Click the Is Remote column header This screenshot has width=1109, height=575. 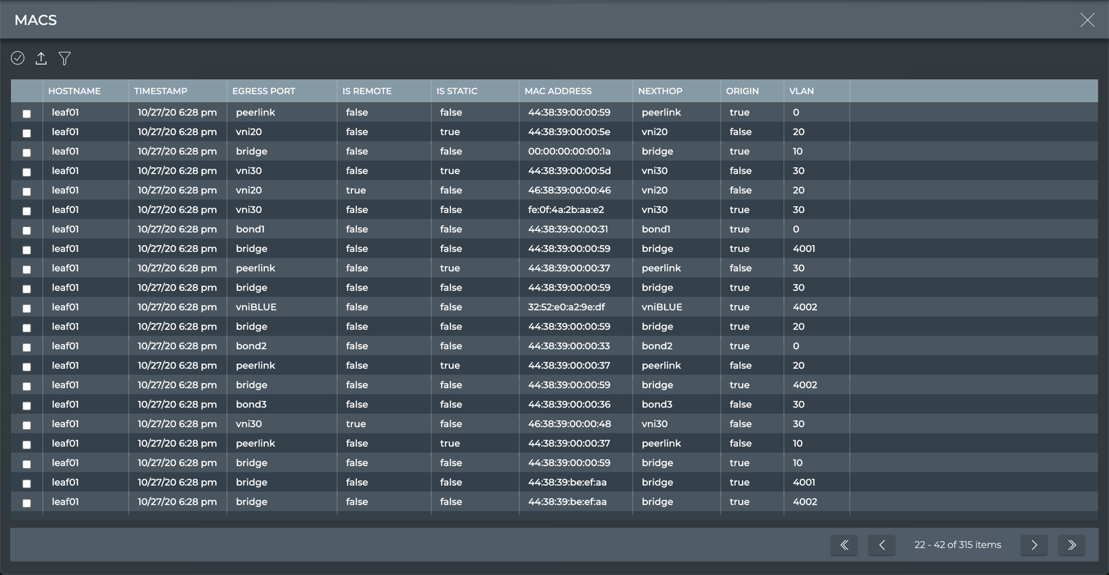tap(367, 91)
